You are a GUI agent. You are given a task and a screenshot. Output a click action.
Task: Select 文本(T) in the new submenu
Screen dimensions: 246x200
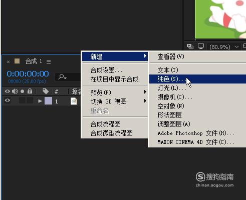point(197,70)
